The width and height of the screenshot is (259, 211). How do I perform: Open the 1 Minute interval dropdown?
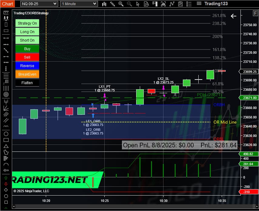pos(79,4)
